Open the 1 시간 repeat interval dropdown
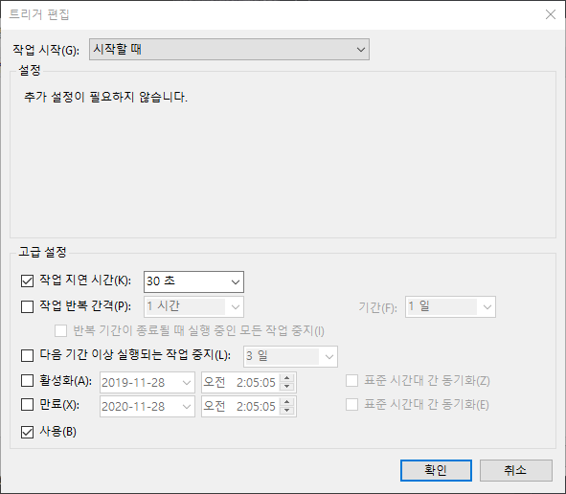Screen dimensions: 566x494 [193, 306]
